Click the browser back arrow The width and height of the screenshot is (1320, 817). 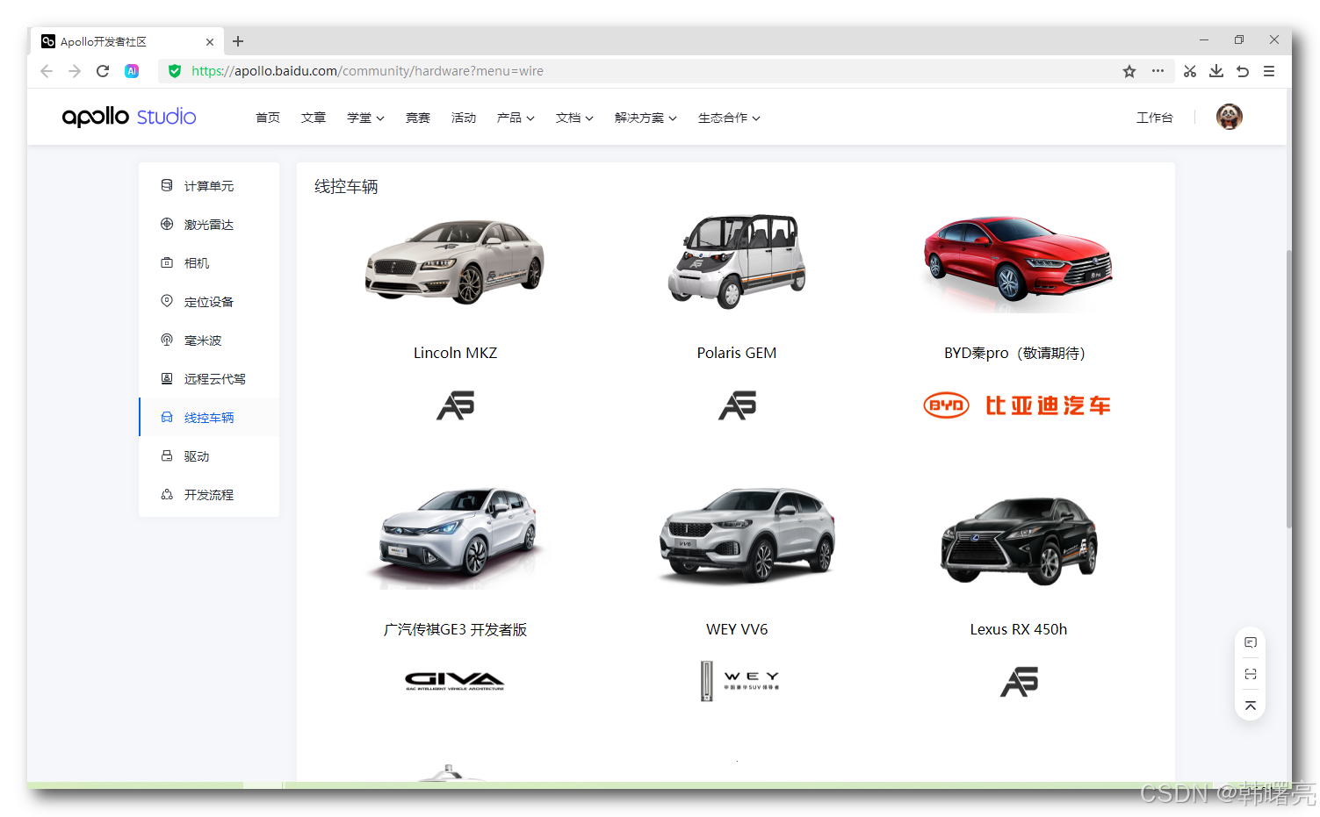pyautogui.click(x=47, y=71)
